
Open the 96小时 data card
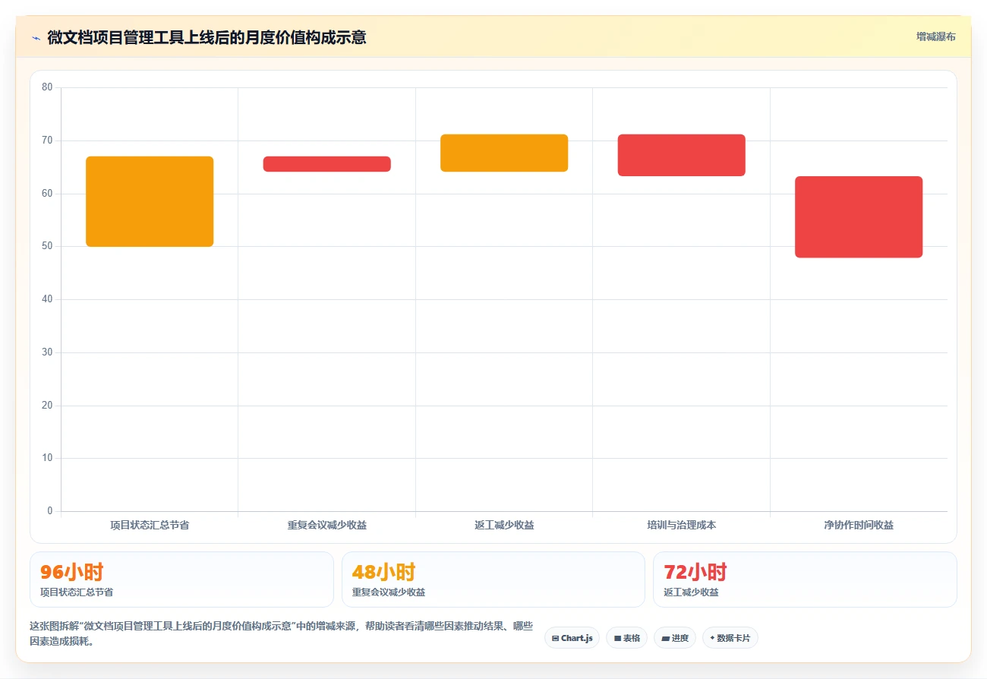[181, 580]
